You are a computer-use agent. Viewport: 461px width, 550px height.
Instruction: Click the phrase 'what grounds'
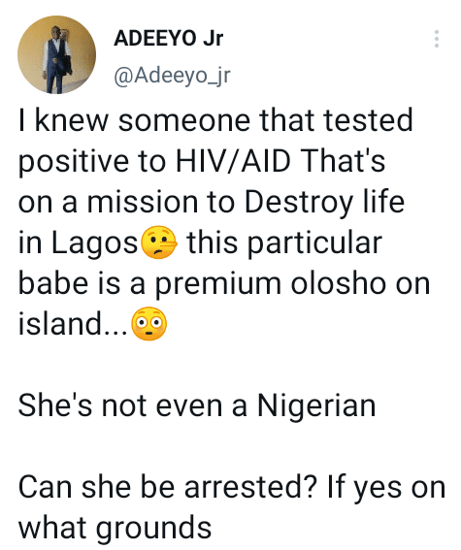(x=115, y=529)
